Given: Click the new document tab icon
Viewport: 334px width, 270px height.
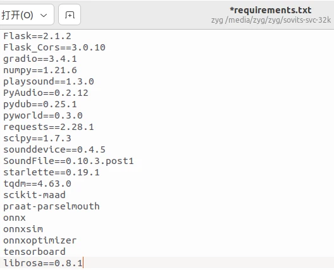Looking at the screenshot, I should coord(70,15).
